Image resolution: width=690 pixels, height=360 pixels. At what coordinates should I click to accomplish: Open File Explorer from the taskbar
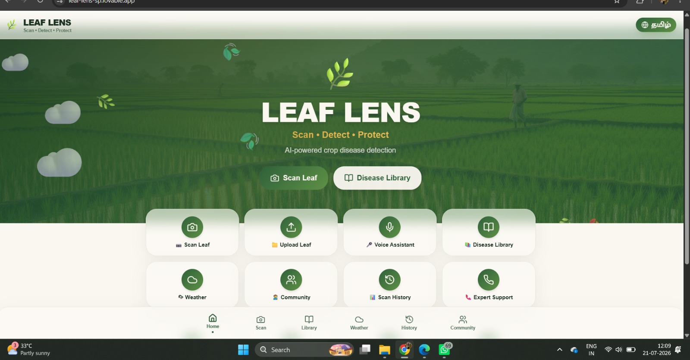click(x=385, y=350)
